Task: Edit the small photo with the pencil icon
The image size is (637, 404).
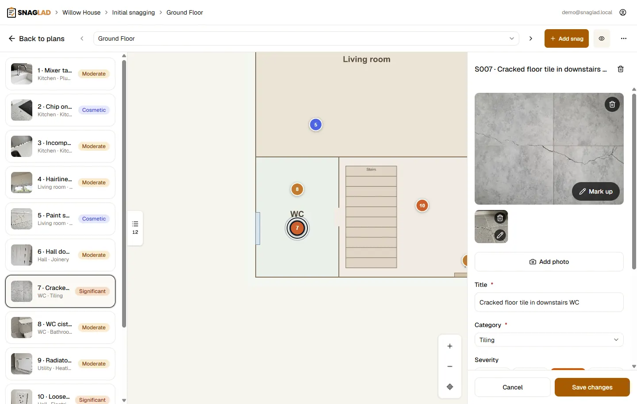Action: 500,235
